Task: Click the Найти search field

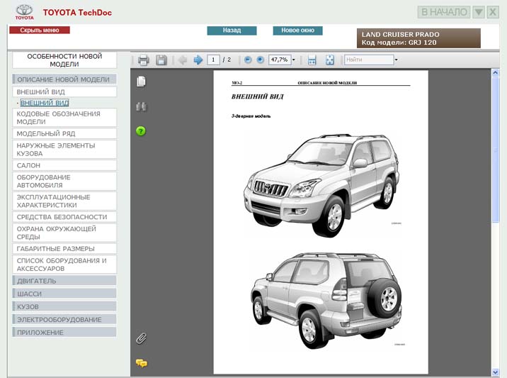Action: click(369, 60)
